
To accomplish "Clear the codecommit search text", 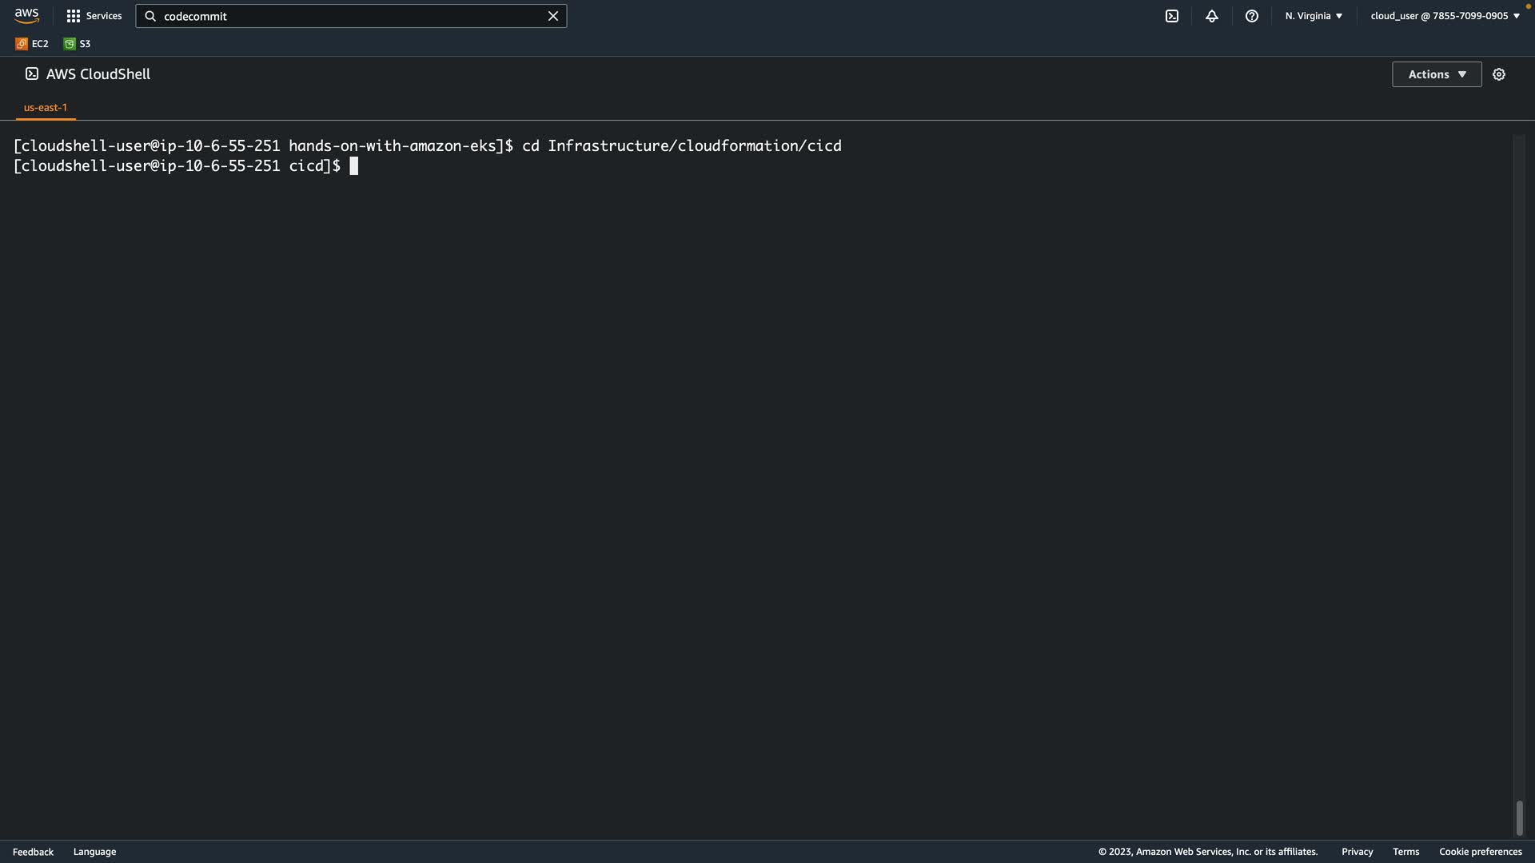I will (x=552, y=16).
